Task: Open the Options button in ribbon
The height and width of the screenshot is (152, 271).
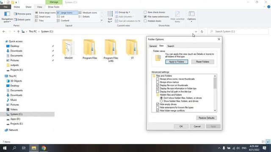Action: pos(191,17)
